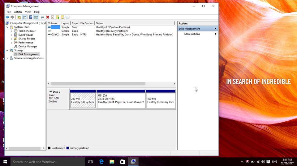Viewport: 297px width, 166px height.
Task: Select Task Scheduler in the left tree
Action: [27, 31]
